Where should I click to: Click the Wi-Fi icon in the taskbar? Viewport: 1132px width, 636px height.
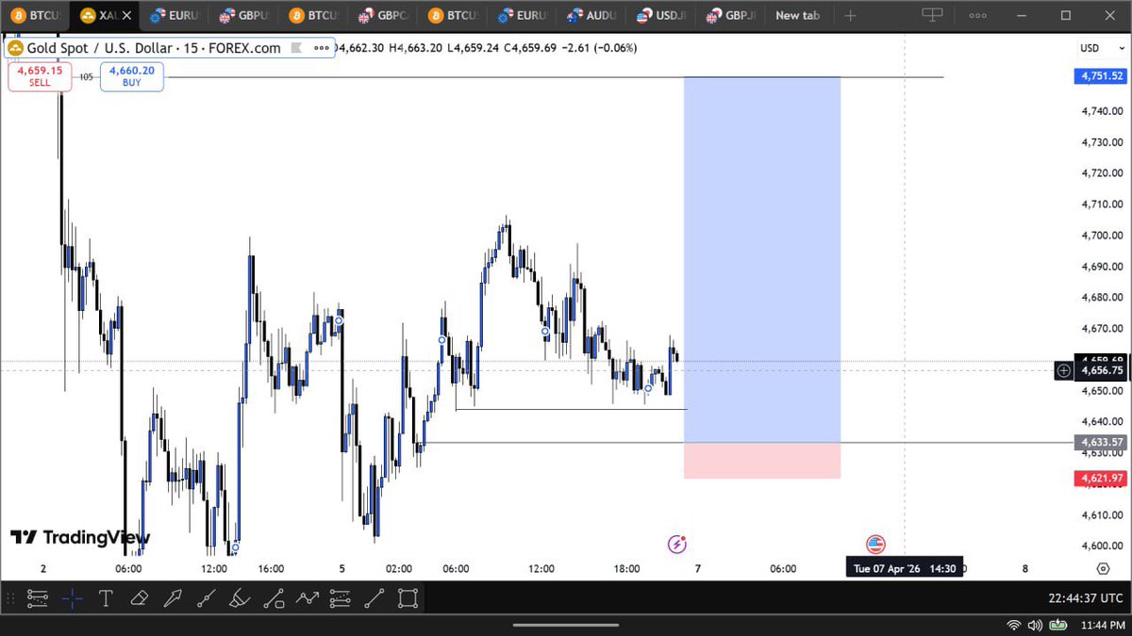tap(1014, 625)
